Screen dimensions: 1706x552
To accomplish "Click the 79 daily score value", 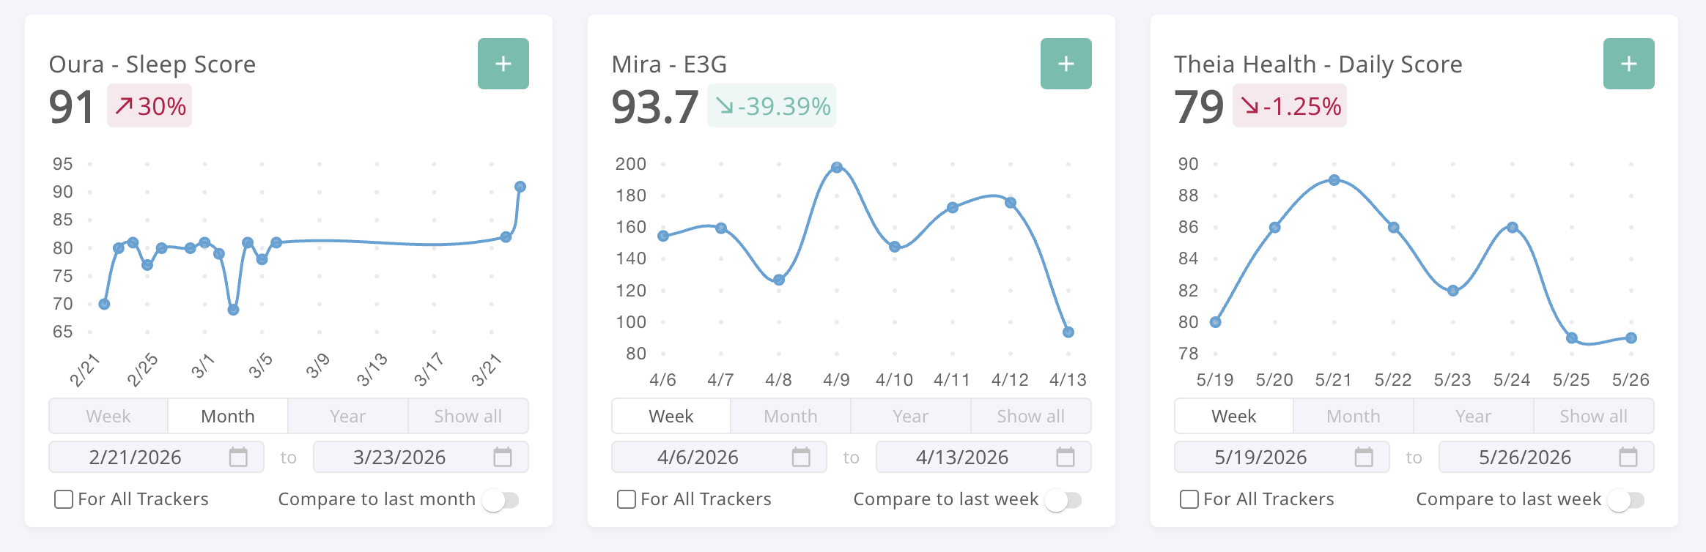I will pos(1199,107).
